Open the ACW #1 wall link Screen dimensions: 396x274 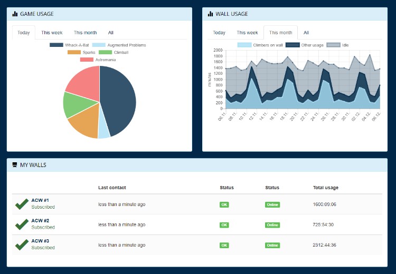tap(40, 200)
